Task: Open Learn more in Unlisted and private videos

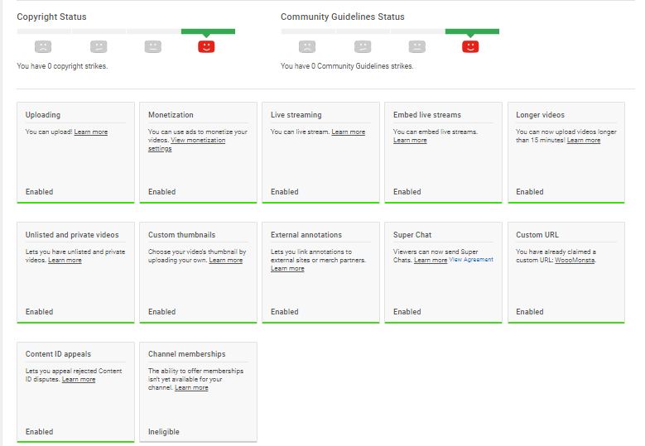Action: pyautogui.click(x=65, y=260)
